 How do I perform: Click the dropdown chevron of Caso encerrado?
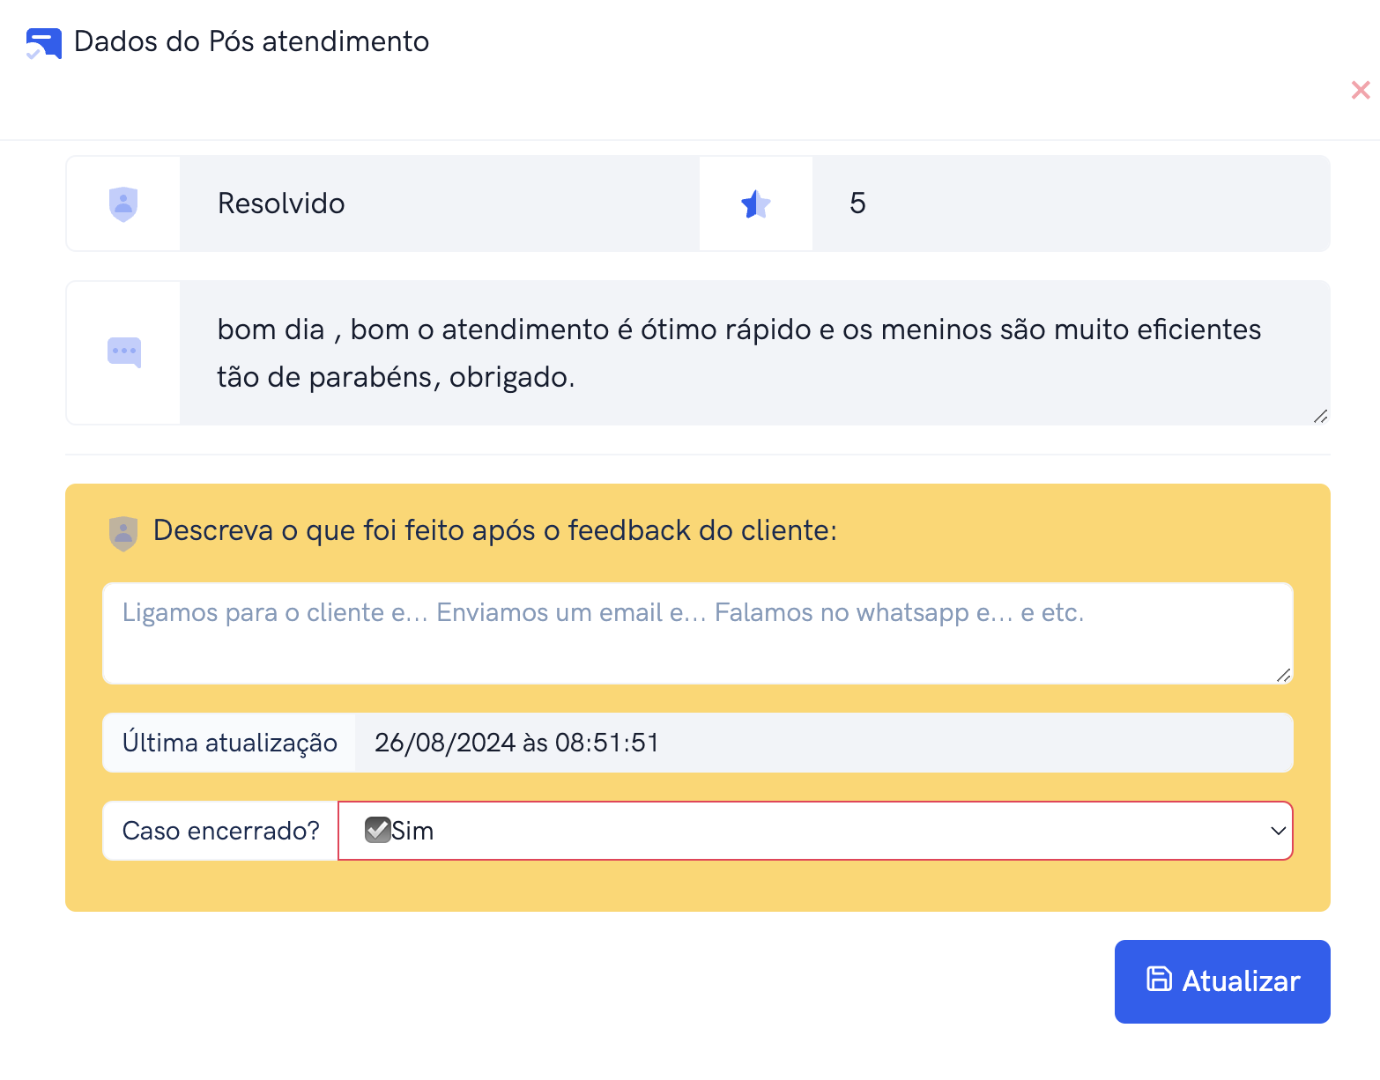point(1278,831)
